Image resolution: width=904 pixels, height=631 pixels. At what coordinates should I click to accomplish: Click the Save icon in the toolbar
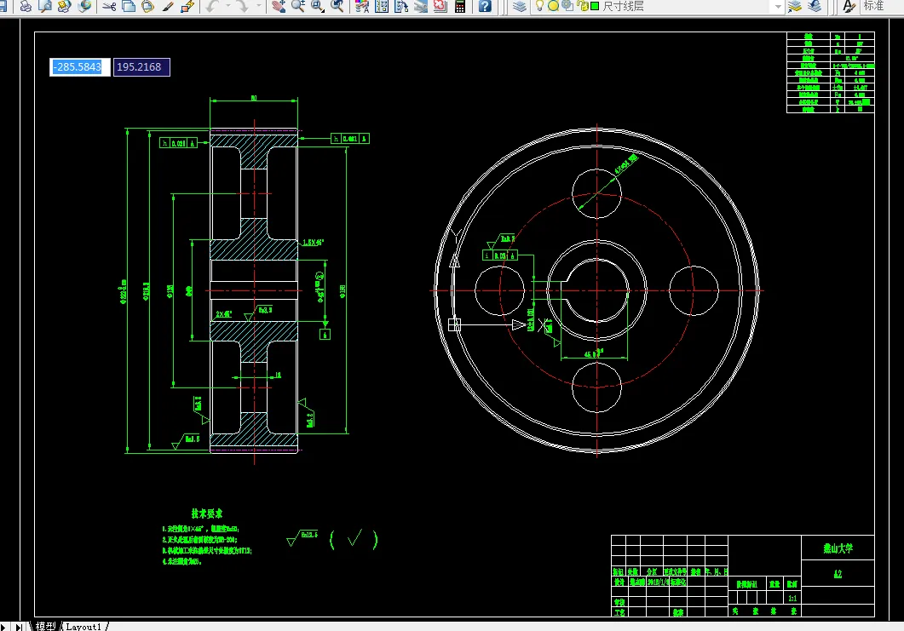[3, 6]
